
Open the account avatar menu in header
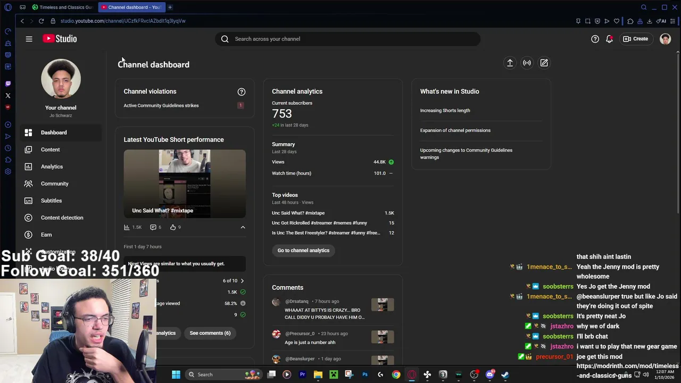click(x=665, y=39)
